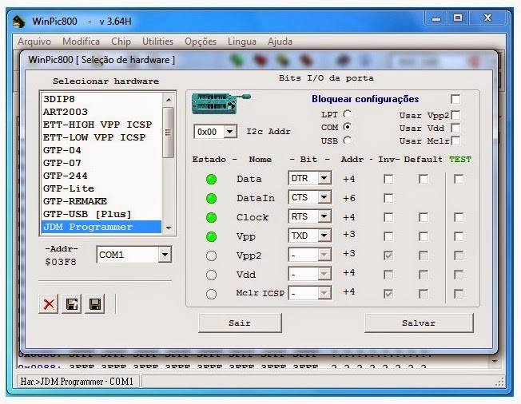Select the LPT port radio button
Screen dimensions: 521x404
click(348, 114)
